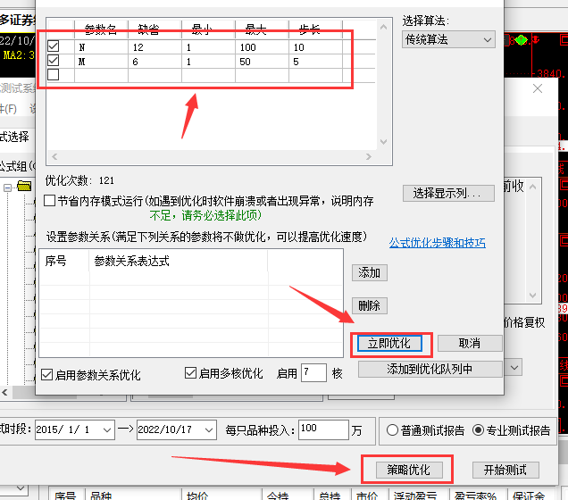Image resolution: width=568 pixels, height=500 pixels.
Task: Uncheck the M parameter checkbox
Action: pyautogui.click(x=54, y=60)
